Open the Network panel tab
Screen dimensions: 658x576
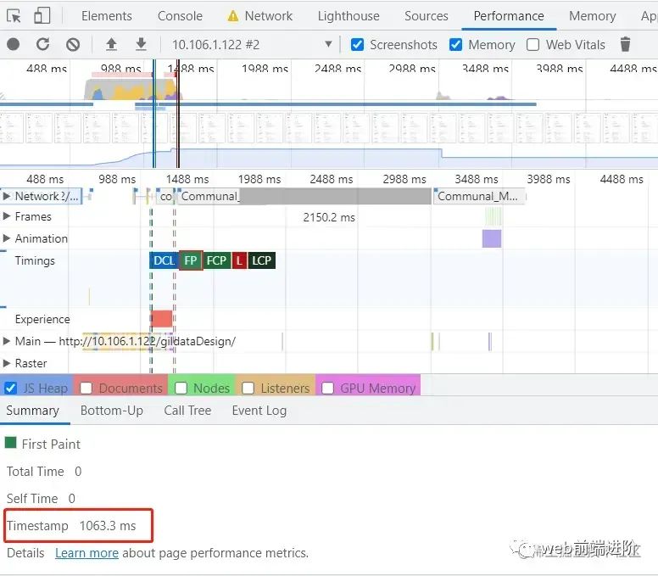click(269, 16)
